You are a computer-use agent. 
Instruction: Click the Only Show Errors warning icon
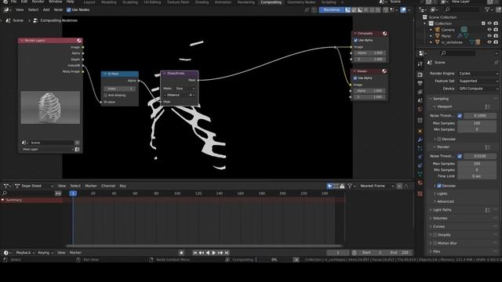(342, 186)
